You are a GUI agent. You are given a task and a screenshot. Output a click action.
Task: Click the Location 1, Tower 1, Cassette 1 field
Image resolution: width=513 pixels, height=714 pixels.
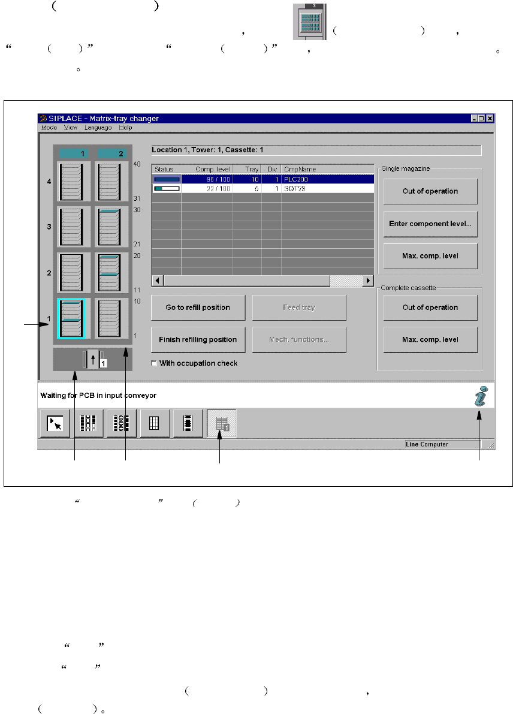click(316, 150)
